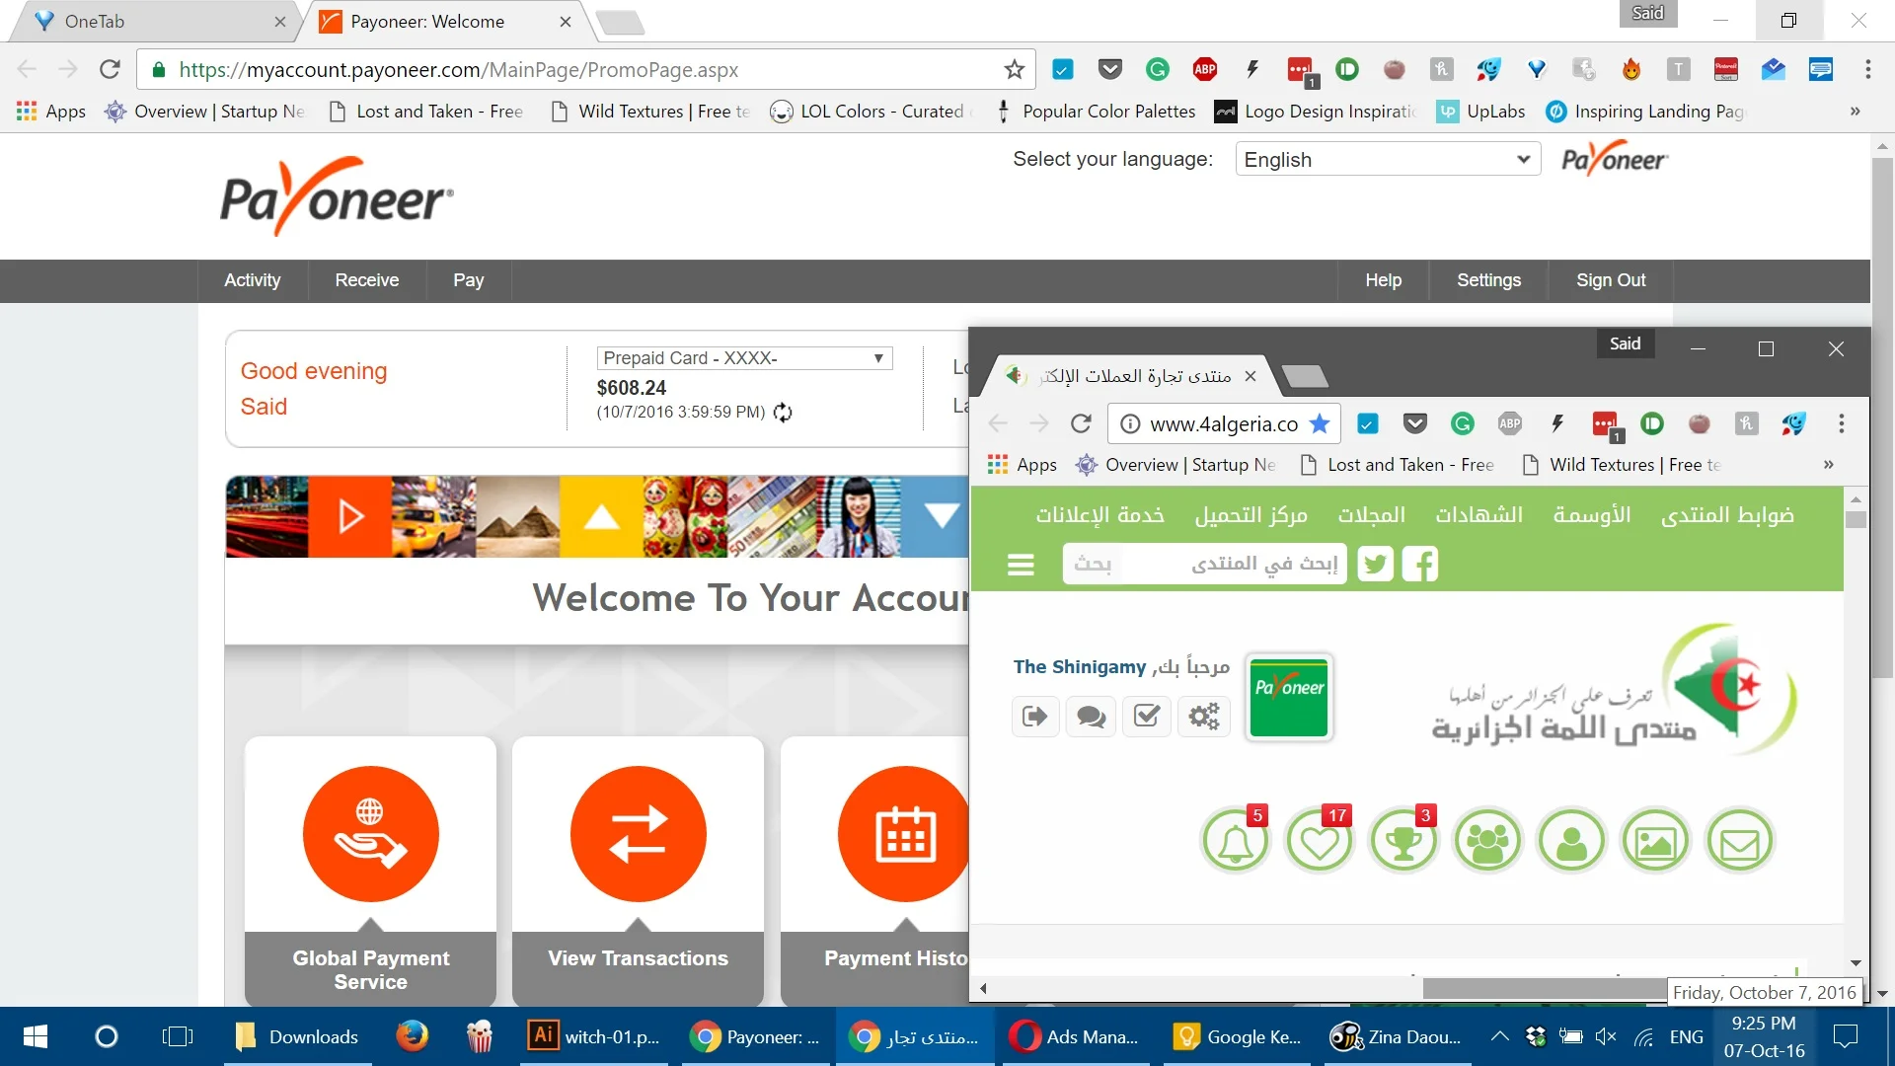Viewport: 1895px width, 1066px height.
Task: Click the Global Payment Service circle icon
Action: (x=370, y=834)
